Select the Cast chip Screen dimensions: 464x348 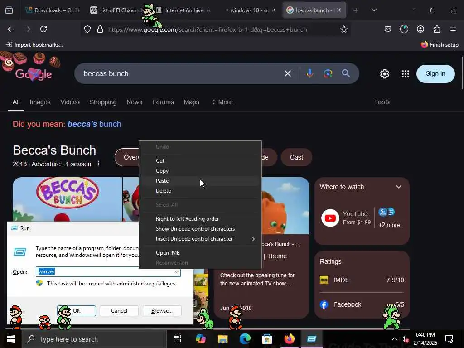point(296,157)
